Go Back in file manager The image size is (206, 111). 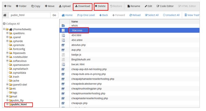point(104,15)
